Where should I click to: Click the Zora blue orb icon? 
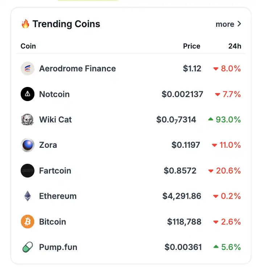point(28,145)
